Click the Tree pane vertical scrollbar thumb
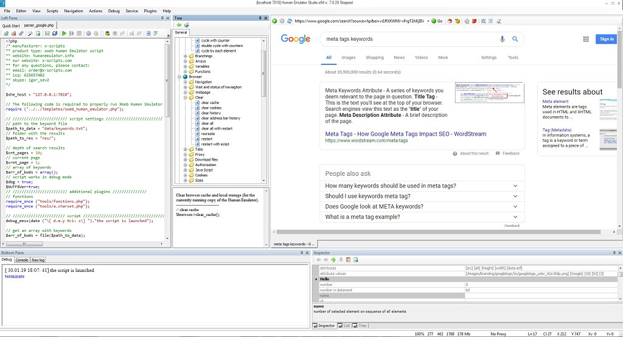This screenshot has height=337, width=623. pyautogui.click(x=263, y=74)
